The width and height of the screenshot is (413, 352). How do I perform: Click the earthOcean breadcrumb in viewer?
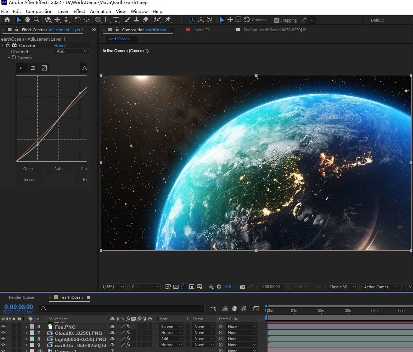119,39
